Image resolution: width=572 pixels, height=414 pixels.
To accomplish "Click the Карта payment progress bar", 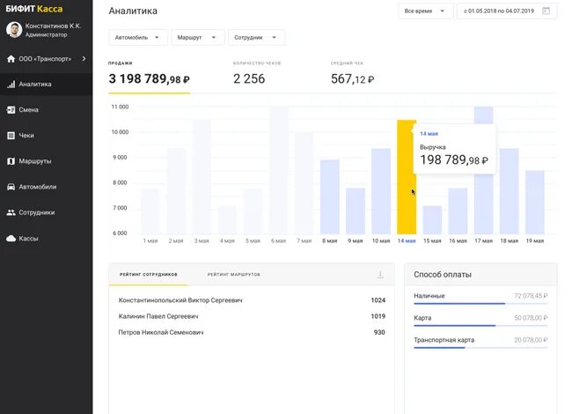I will 480,325.
